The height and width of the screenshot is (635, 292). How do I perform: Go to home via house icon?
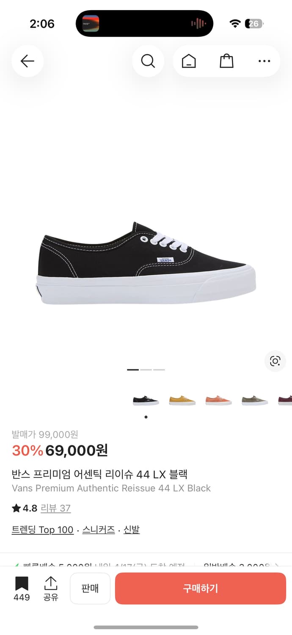click(x=189, y=61)
